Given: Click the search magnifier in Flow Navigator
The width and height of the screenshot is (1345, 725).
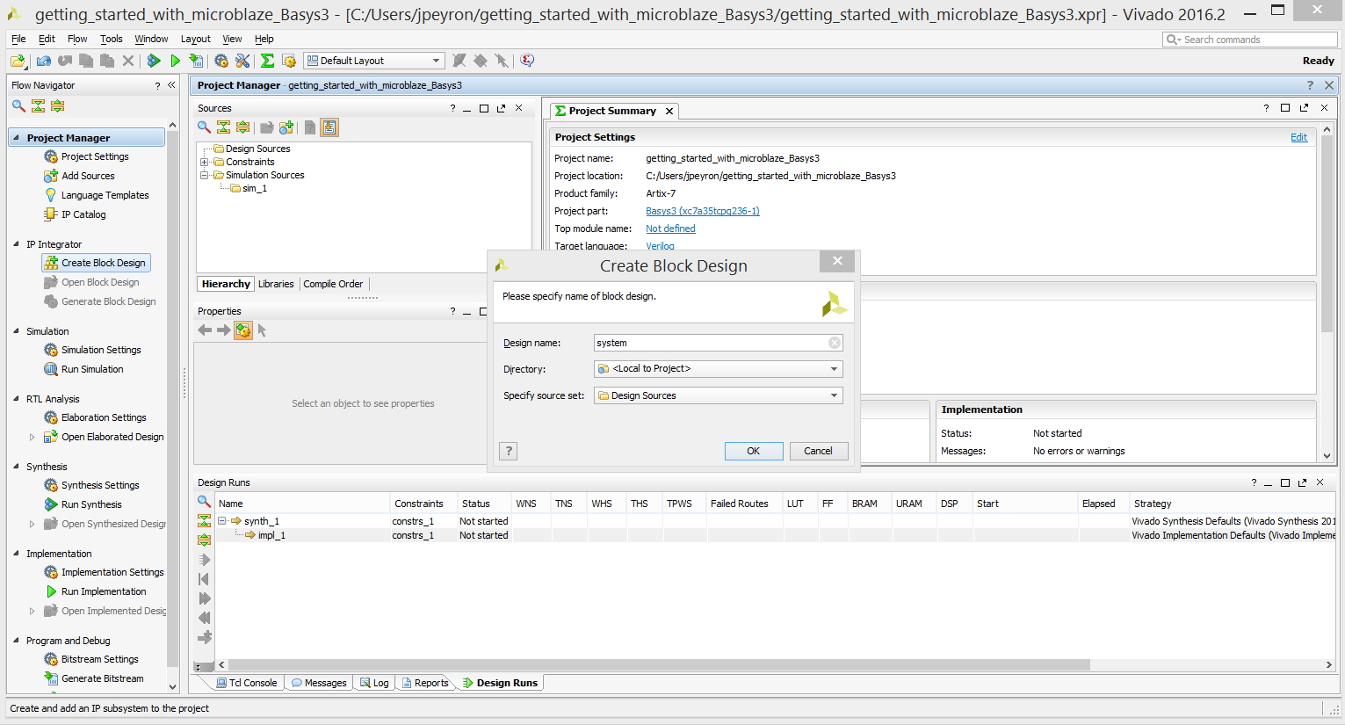Looking at the screenshot, I should coord(18,105).
